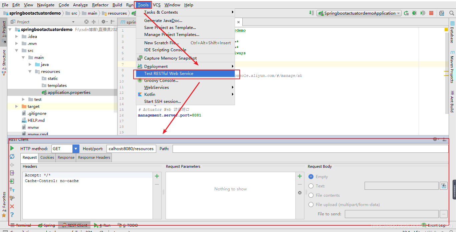Add a request parameter with green plus

click(x=300, y=176)
